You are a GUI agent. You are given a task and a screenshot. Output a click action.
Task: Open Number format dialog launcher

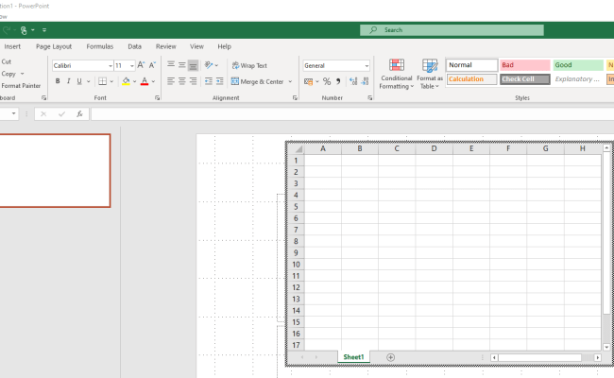click(x=369, y=98)
